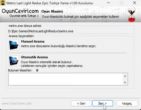Click 'Oyunlar artık Türkçe :)' slogan

tap(24, 16)
